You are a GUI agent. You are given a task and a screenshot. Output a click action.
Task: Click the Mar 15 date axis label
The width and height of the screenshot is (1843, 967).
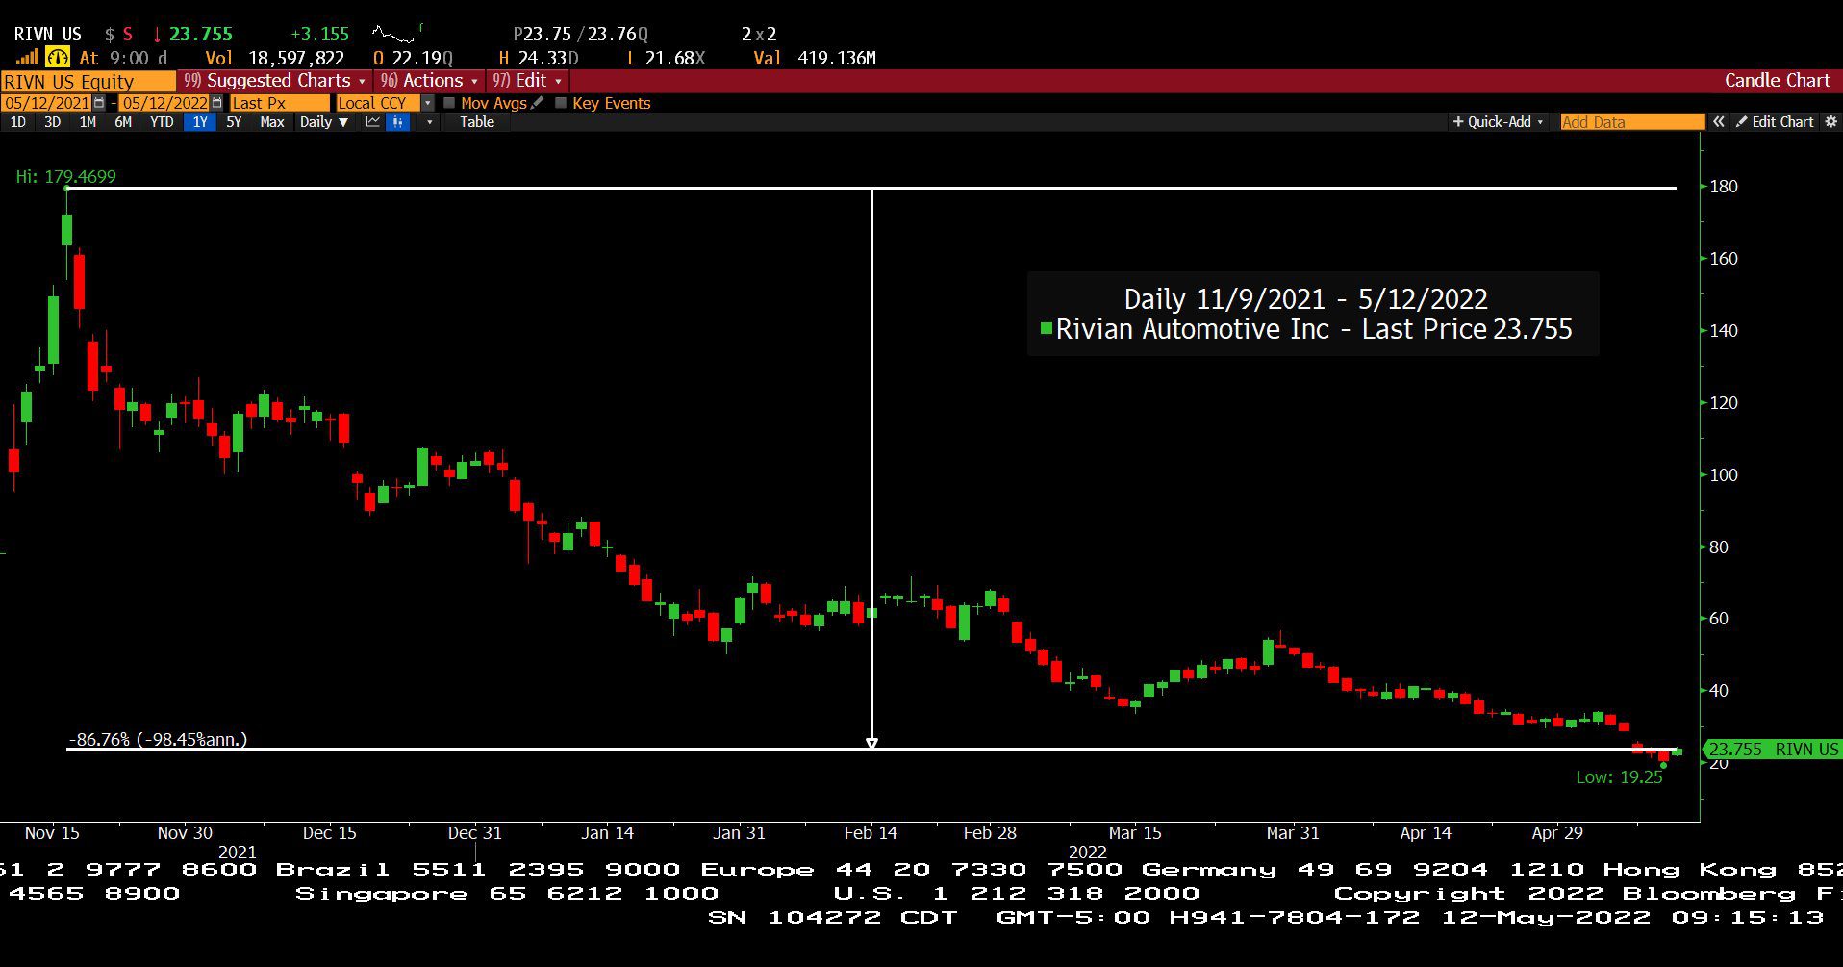coord(1135,833)
